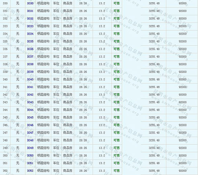
Task: Click the 可售 status in row 339
Action: point(116,72)
